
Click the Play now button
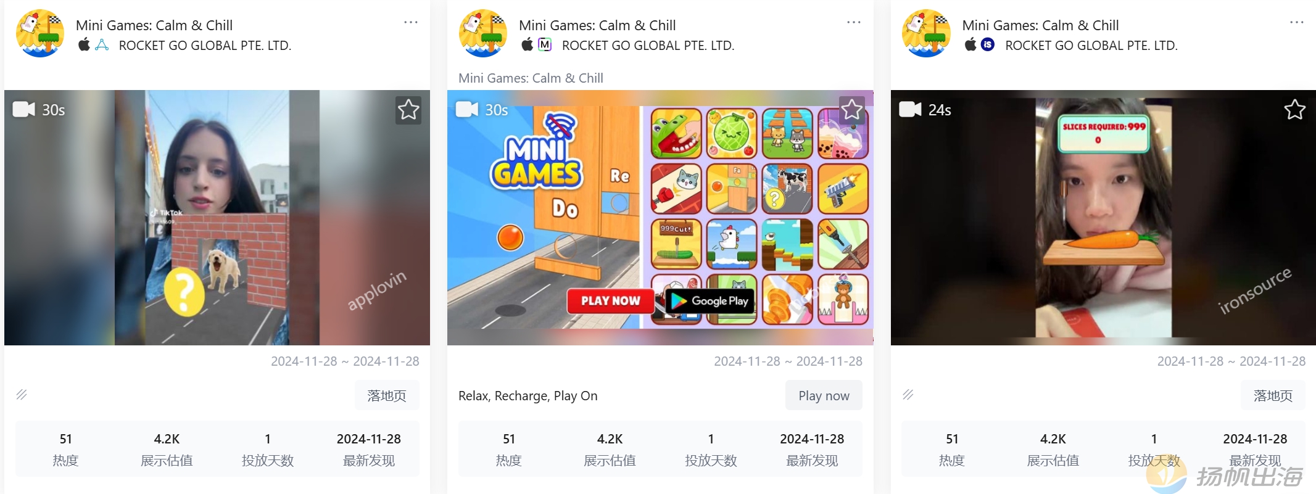(824, 395)
